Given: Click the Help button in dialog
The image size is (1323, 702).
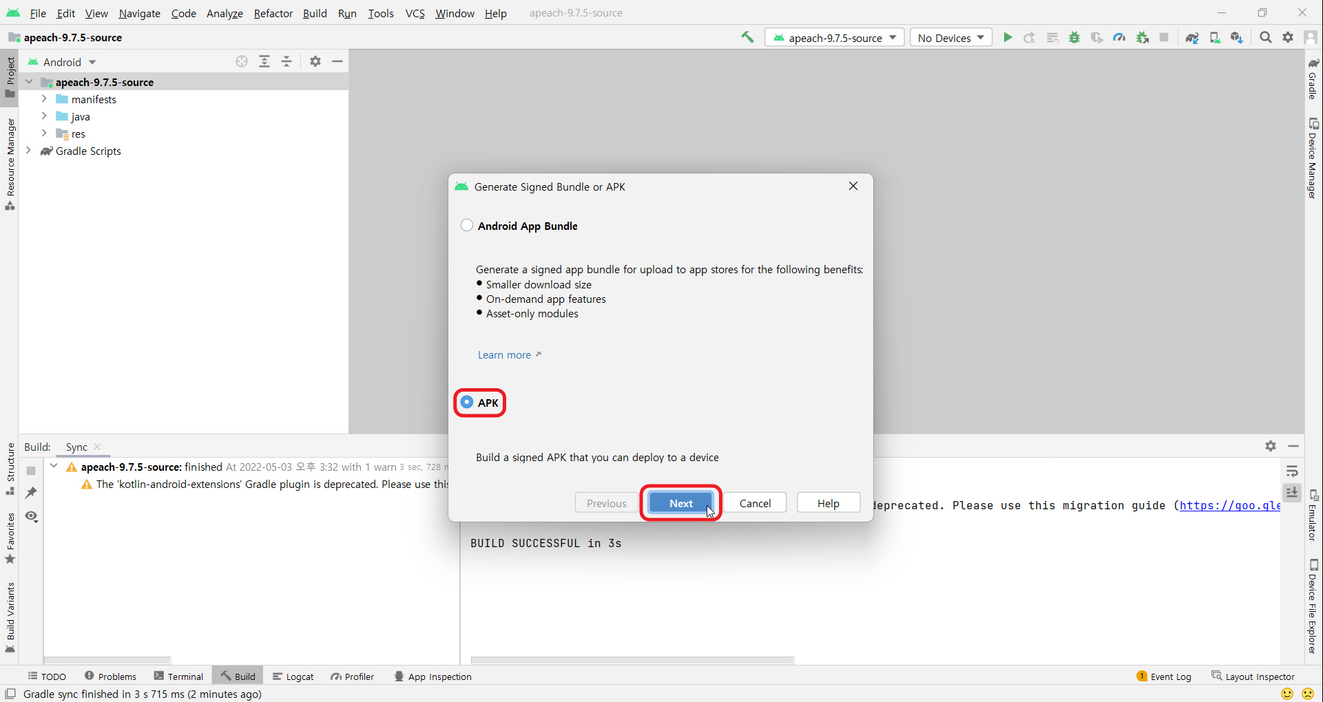Looking at the screenshot, I should coord(828,503).
